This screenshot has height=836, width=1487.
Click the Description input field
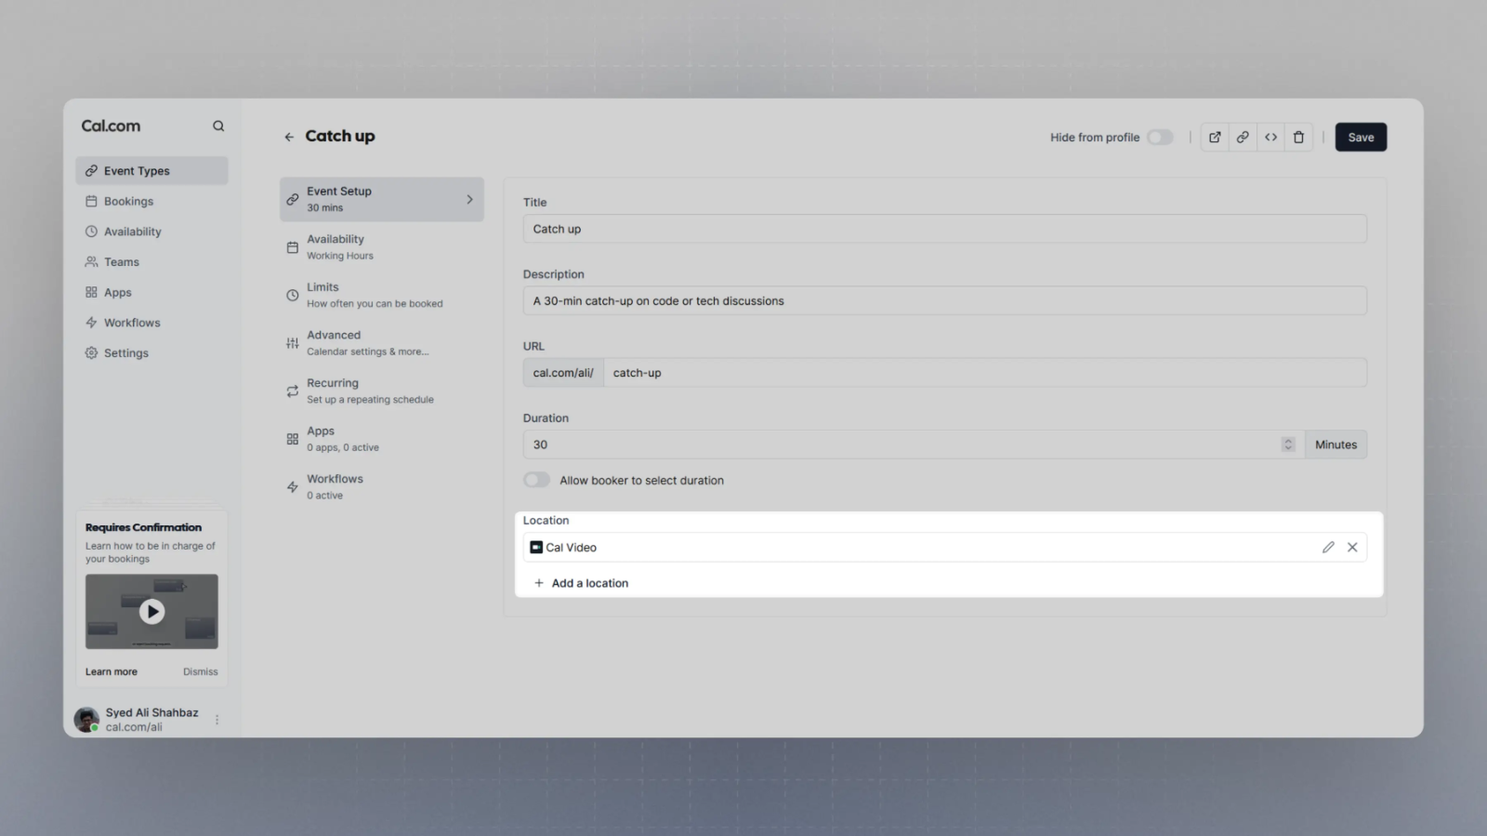pyautogui.click(x=944, y=301)
